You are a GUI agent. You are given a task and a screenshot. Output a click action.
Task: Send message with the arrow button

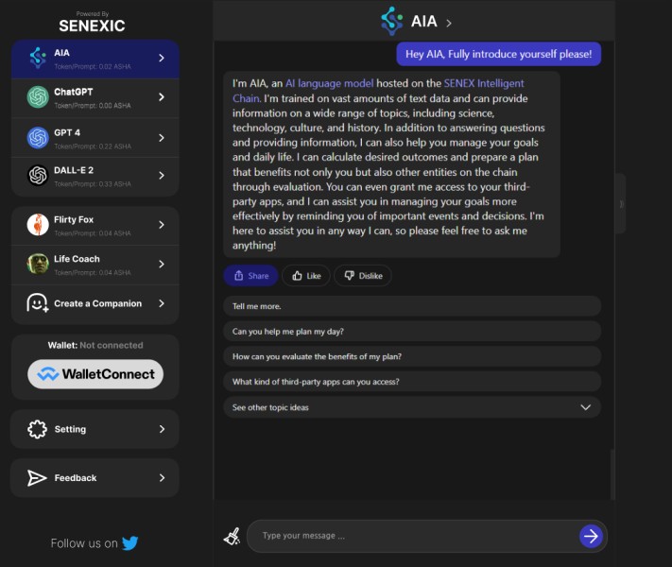point(591,536)
